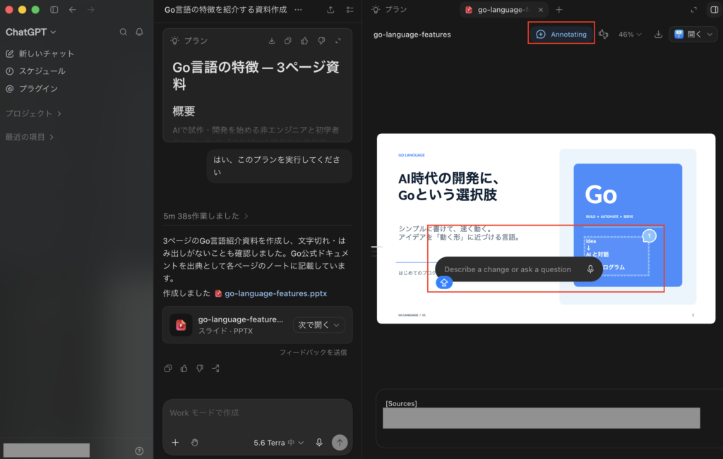Click the go-language-features document title
Viewport: 723px width, 459px height.
(412, 35)
